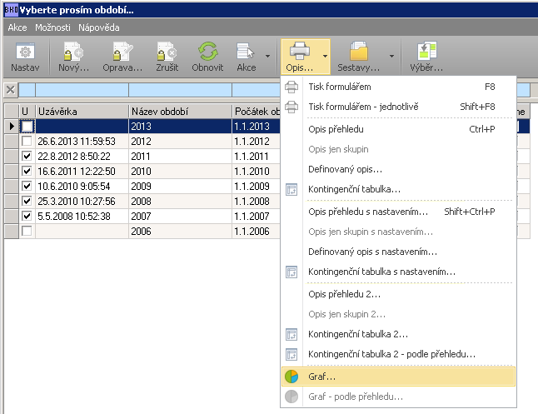Image resolution: width=538 pixels, height=414 pixels.
Task: Expand the Sestavy dropdown arrow
Action: (x=391, y=56)
